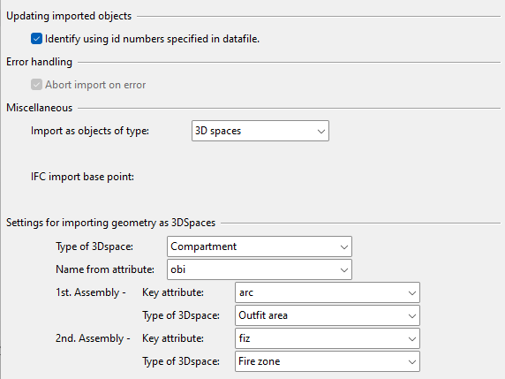The image size is (505, 379).
Task: Open the Name from attribute 'obi' dropdown
Action: 260,269
